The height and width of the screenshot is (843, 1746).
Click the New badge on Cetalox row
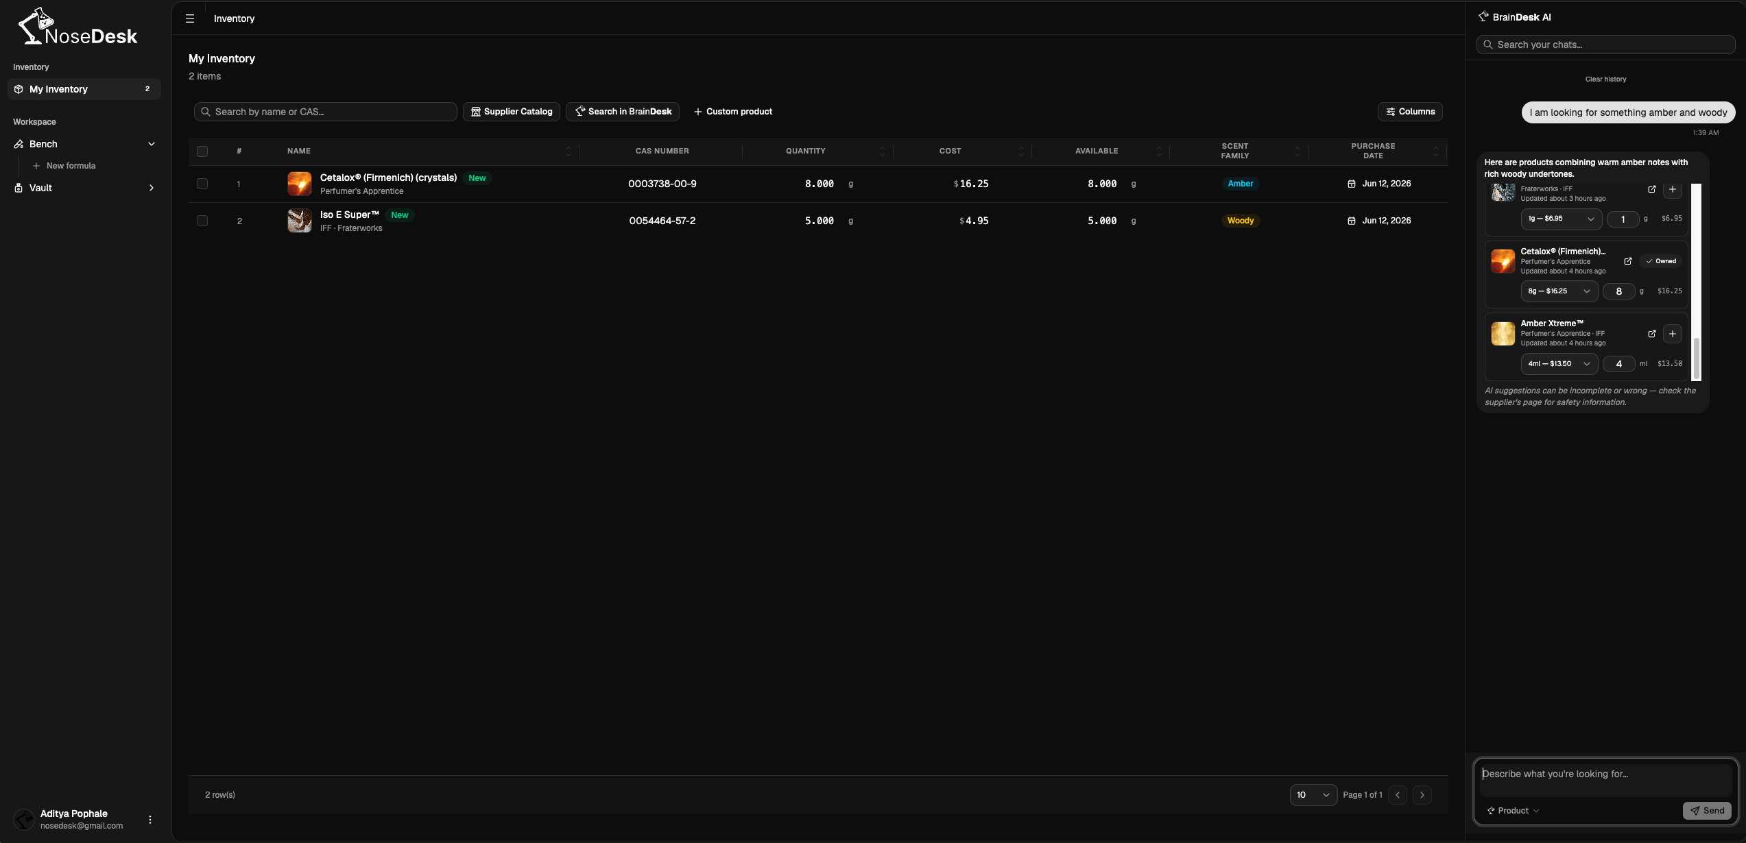(477, 178)
